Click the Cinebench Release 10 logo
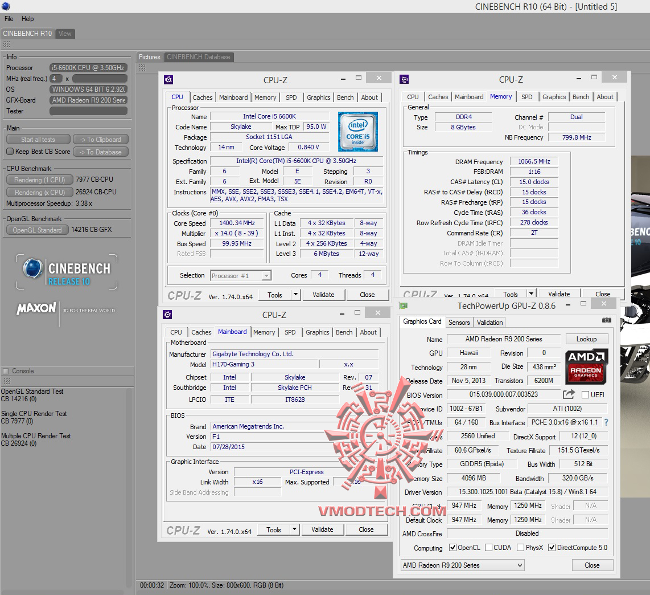650x595 pixels. [x=67, y=272]
